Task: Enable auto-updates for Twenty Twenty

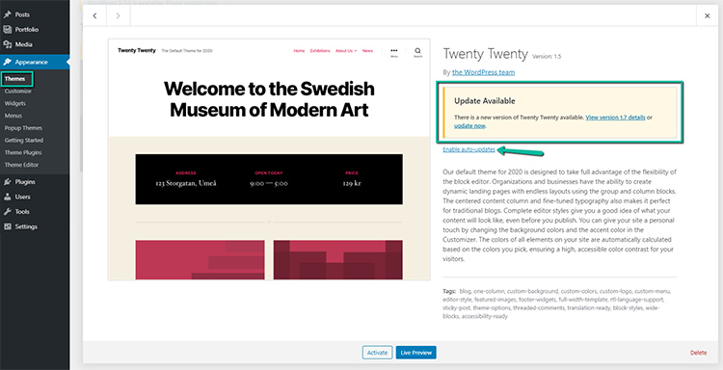Action: [469, 149]
